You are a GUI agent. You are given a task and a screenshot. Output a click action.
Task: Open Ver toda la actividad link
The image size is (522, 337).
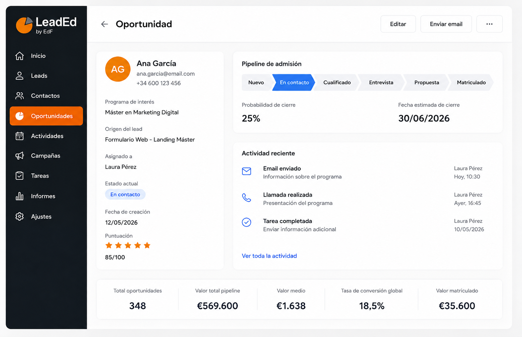click(269, 256)
